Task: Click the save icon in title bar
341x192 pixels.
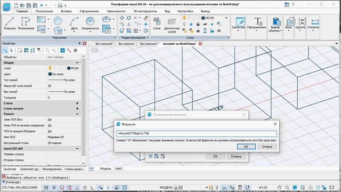Action: (28, 5)
